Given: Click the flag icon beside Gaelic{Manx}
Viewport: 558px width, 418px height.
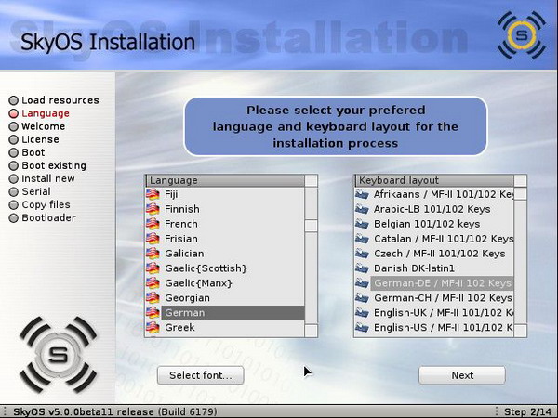Looking at the screenshot, I should (153, 283).
